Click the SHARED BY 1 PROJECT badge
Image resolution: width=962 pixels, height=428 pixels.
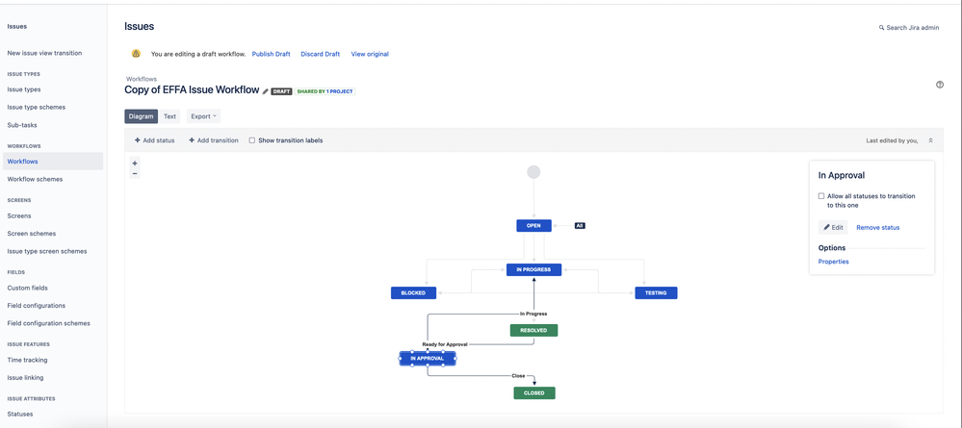[x=325, y=91]
